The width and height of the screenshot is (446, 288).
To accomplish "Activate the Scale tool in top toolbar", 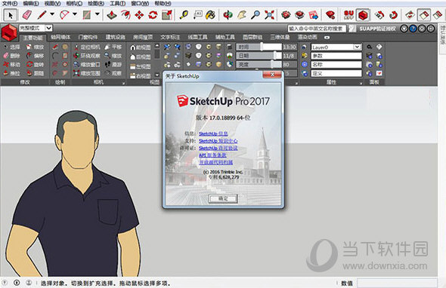I will [x=166, y=15].
